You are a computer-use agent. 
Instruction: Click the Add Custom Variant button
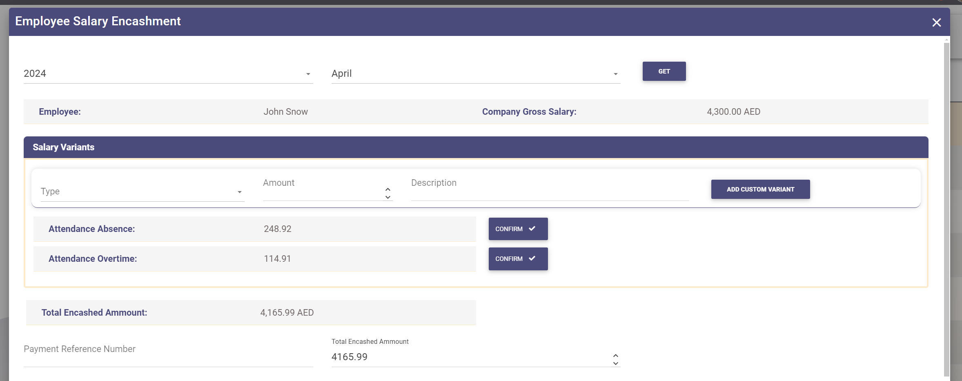760,189
